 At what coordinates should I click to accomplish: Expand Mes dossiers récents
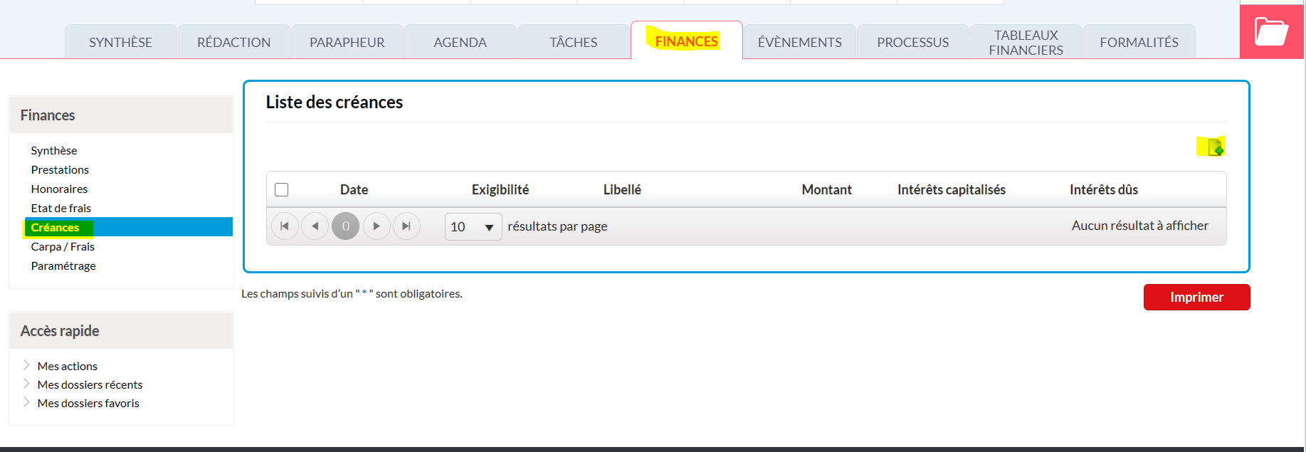click(x=26, y=384)
